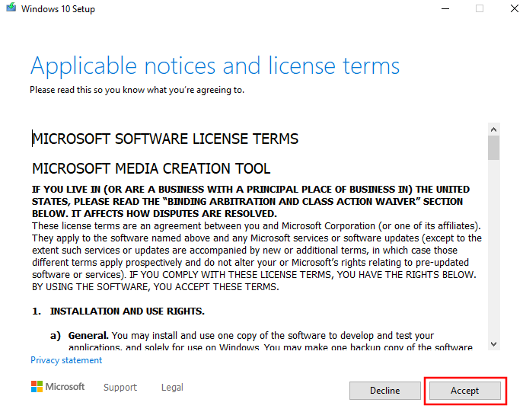The width and height of the screenshot is (523, 412).
Task: Click the Microsoft logo
Action: 58,387
